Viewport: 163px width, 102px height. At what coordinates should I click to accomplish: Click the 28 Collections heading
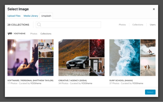[18, 25]
